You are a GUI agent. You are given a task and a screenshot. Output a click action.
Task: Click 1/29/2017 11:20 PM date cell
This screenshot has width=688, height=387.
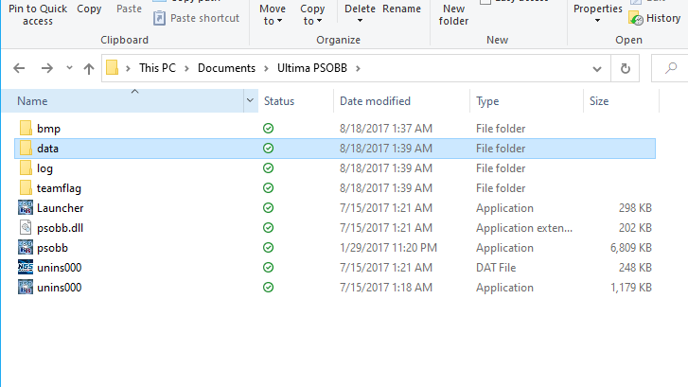point(388,248)
